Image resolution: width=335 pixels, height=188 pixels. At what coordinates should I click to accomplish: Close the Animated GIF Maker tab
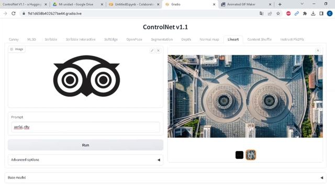pos(270,4)
